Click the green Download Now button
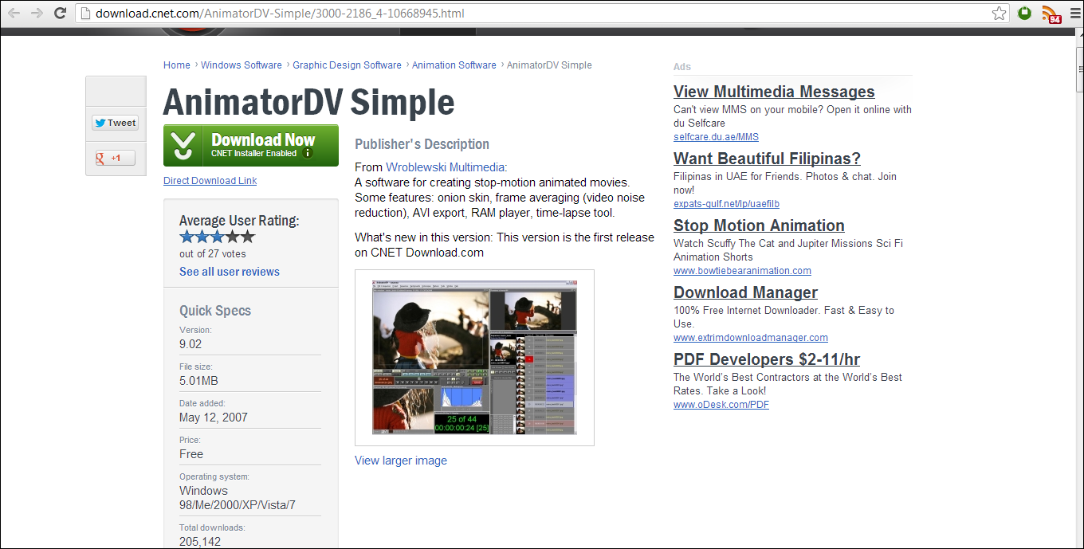1084x549 pixels. point(251,145)
